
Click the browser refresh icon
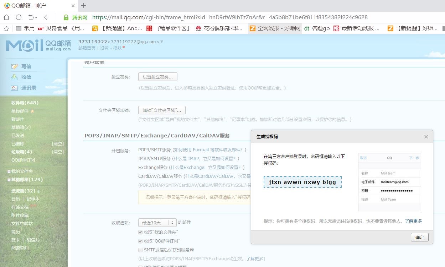(18, 17)
